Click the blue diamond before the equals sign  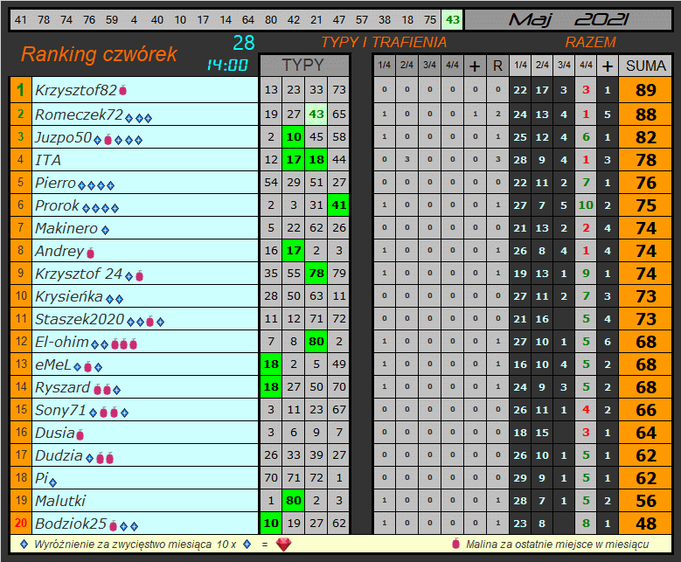click(247, 544)
